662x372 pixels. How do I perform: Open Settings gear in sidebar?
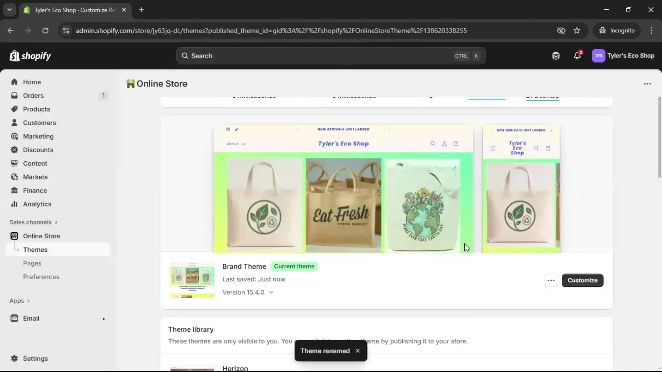(x=14, y=359)
